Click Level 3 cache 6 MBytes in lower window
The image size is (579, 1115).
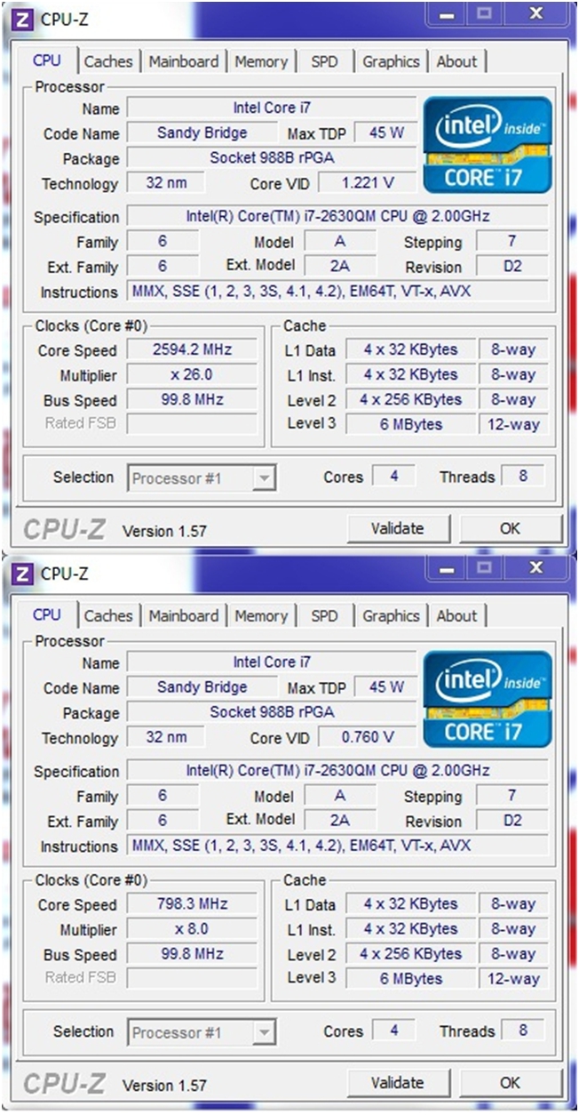[410, 978]
